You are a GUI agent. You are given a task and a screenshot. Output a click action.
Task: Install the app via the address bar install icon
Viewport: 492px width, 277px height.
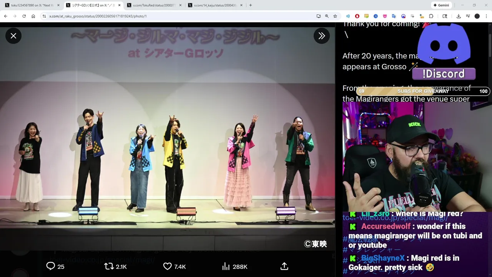point(319,16)
